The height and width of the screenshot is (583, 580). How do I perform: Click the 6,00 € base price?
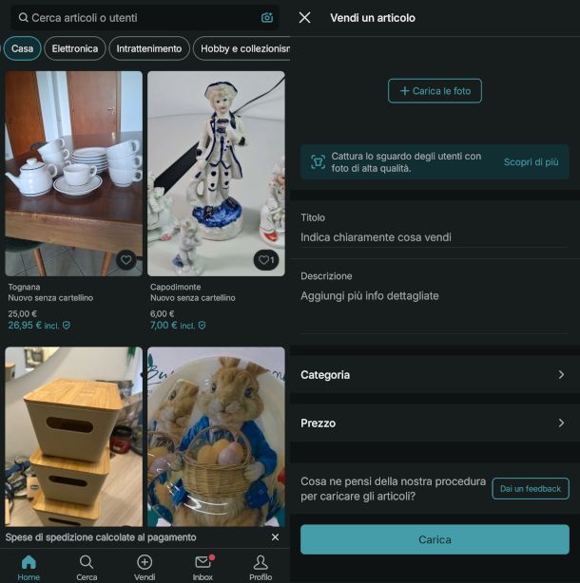tap(162, 313)
